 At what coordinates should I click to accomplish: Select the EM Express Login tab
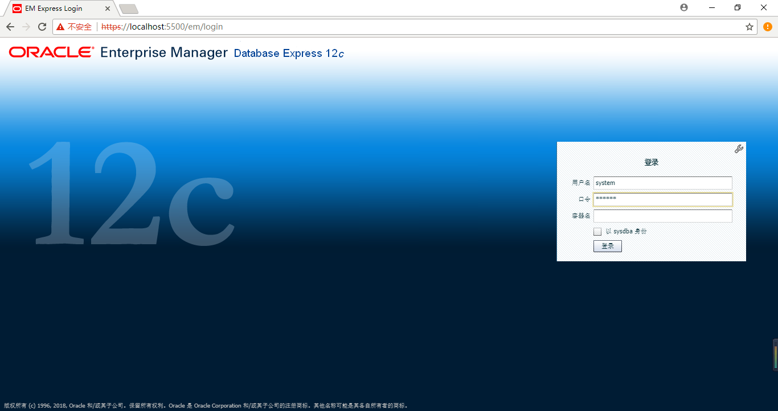(60, 9)
